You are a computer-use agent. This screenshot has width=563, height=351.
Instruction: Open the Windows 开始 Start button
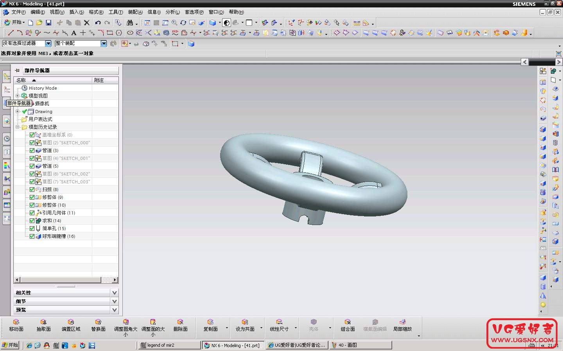[x=10, y=345]
